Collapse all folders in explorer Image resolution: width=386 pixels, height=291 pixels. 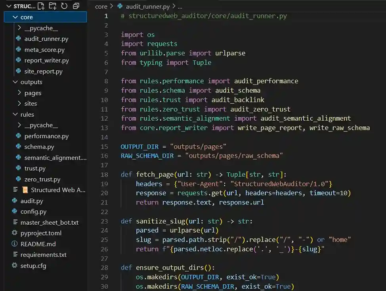click(76, 6)
